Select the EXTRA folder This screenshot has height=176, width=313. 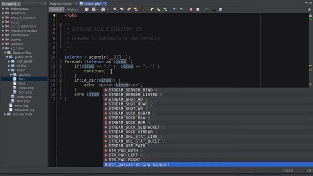(x=22, y=66)
